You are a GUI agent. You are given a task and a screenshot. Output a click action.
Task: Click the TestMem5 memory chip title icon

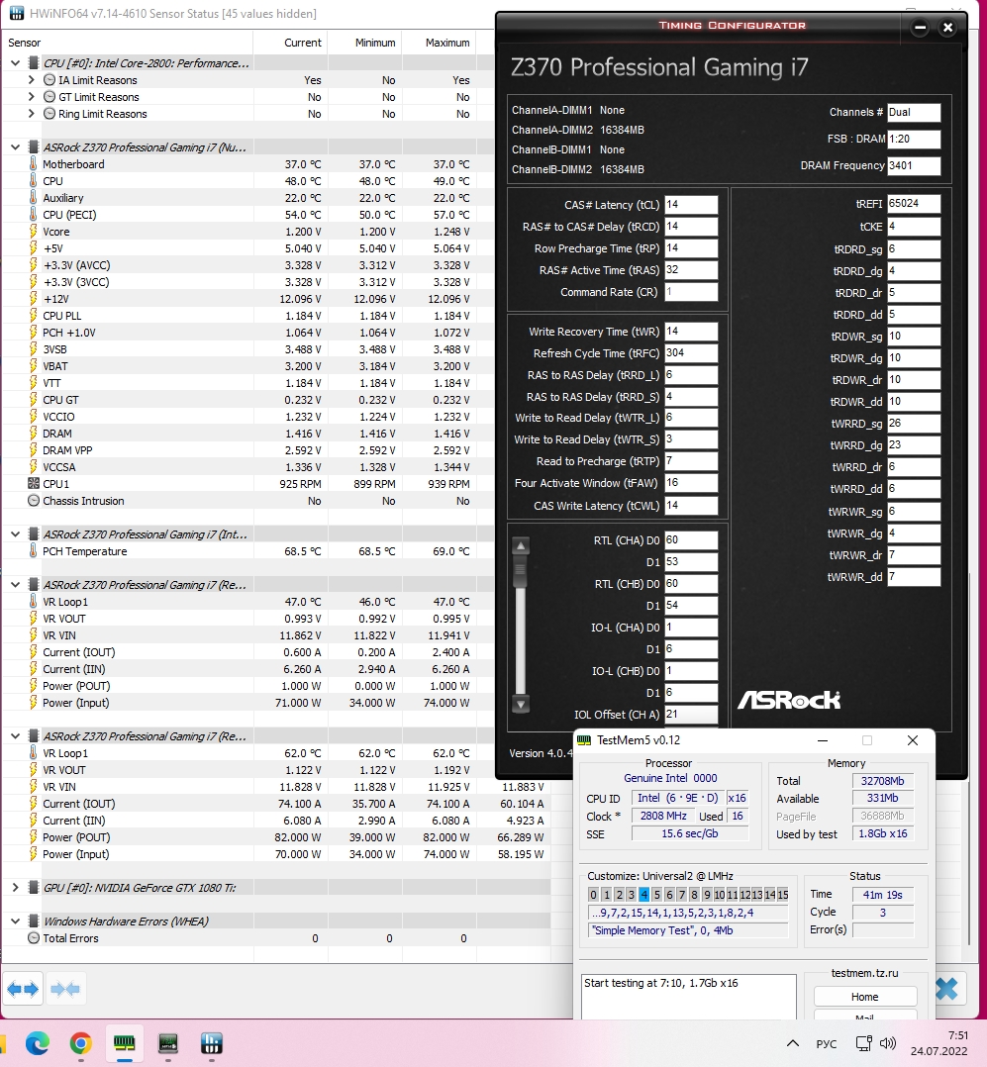pos(584,740)
